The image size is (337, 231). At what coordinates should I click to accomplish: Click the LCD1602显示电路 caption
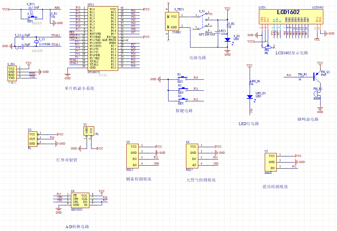coord(292,53)
